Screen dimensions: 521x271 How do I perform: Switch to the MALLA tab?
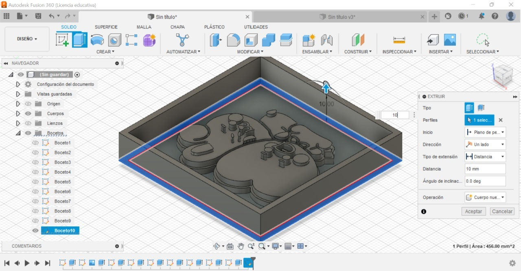point(144,27)
